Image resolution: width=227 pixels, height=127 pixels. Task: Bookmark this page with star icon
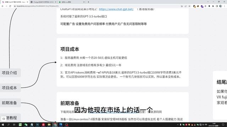[x=189, y=6]
